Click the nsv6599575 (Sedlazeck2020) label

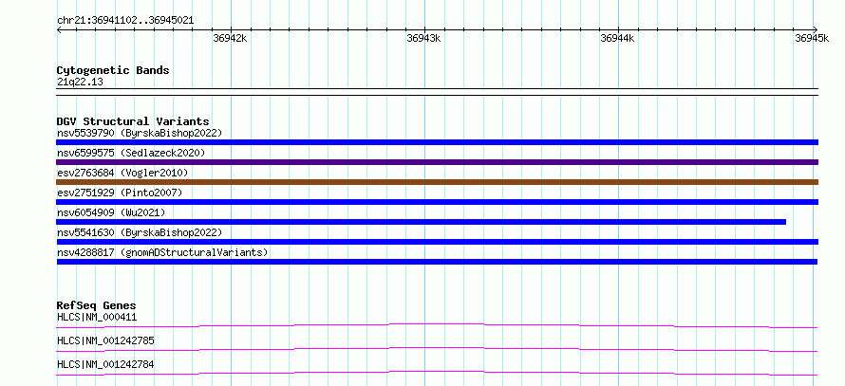coord(131,153)
